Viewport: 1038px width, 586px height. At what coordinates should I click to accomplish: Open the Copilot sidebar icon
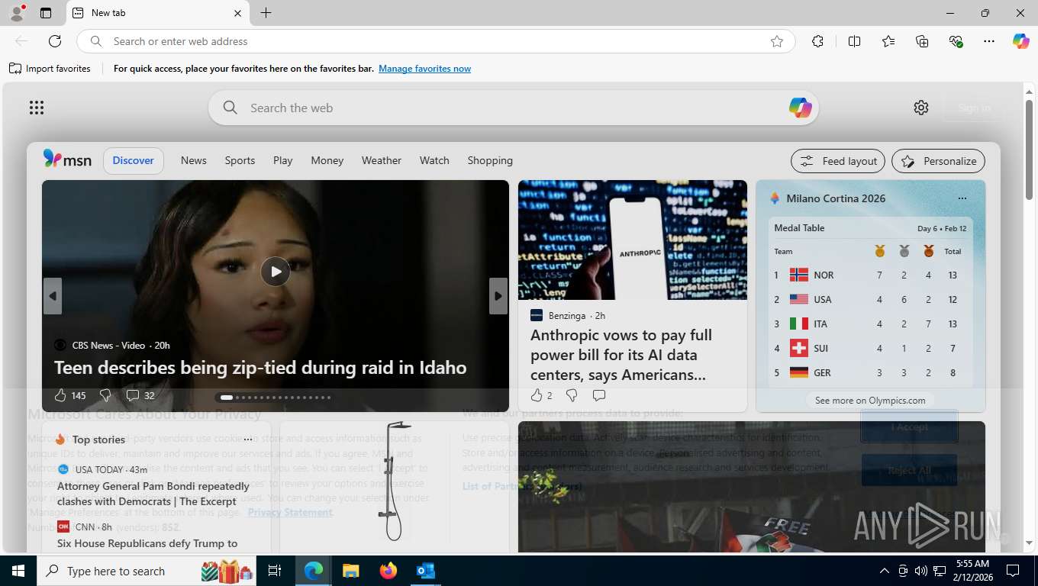point(1021,41)
